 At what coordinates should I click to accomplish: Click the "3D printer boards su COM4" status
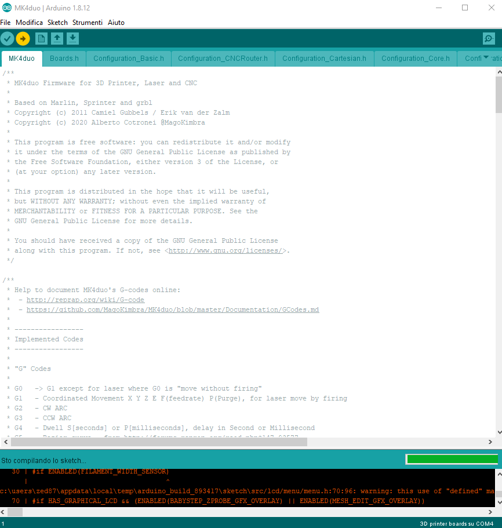coord(457,523)
